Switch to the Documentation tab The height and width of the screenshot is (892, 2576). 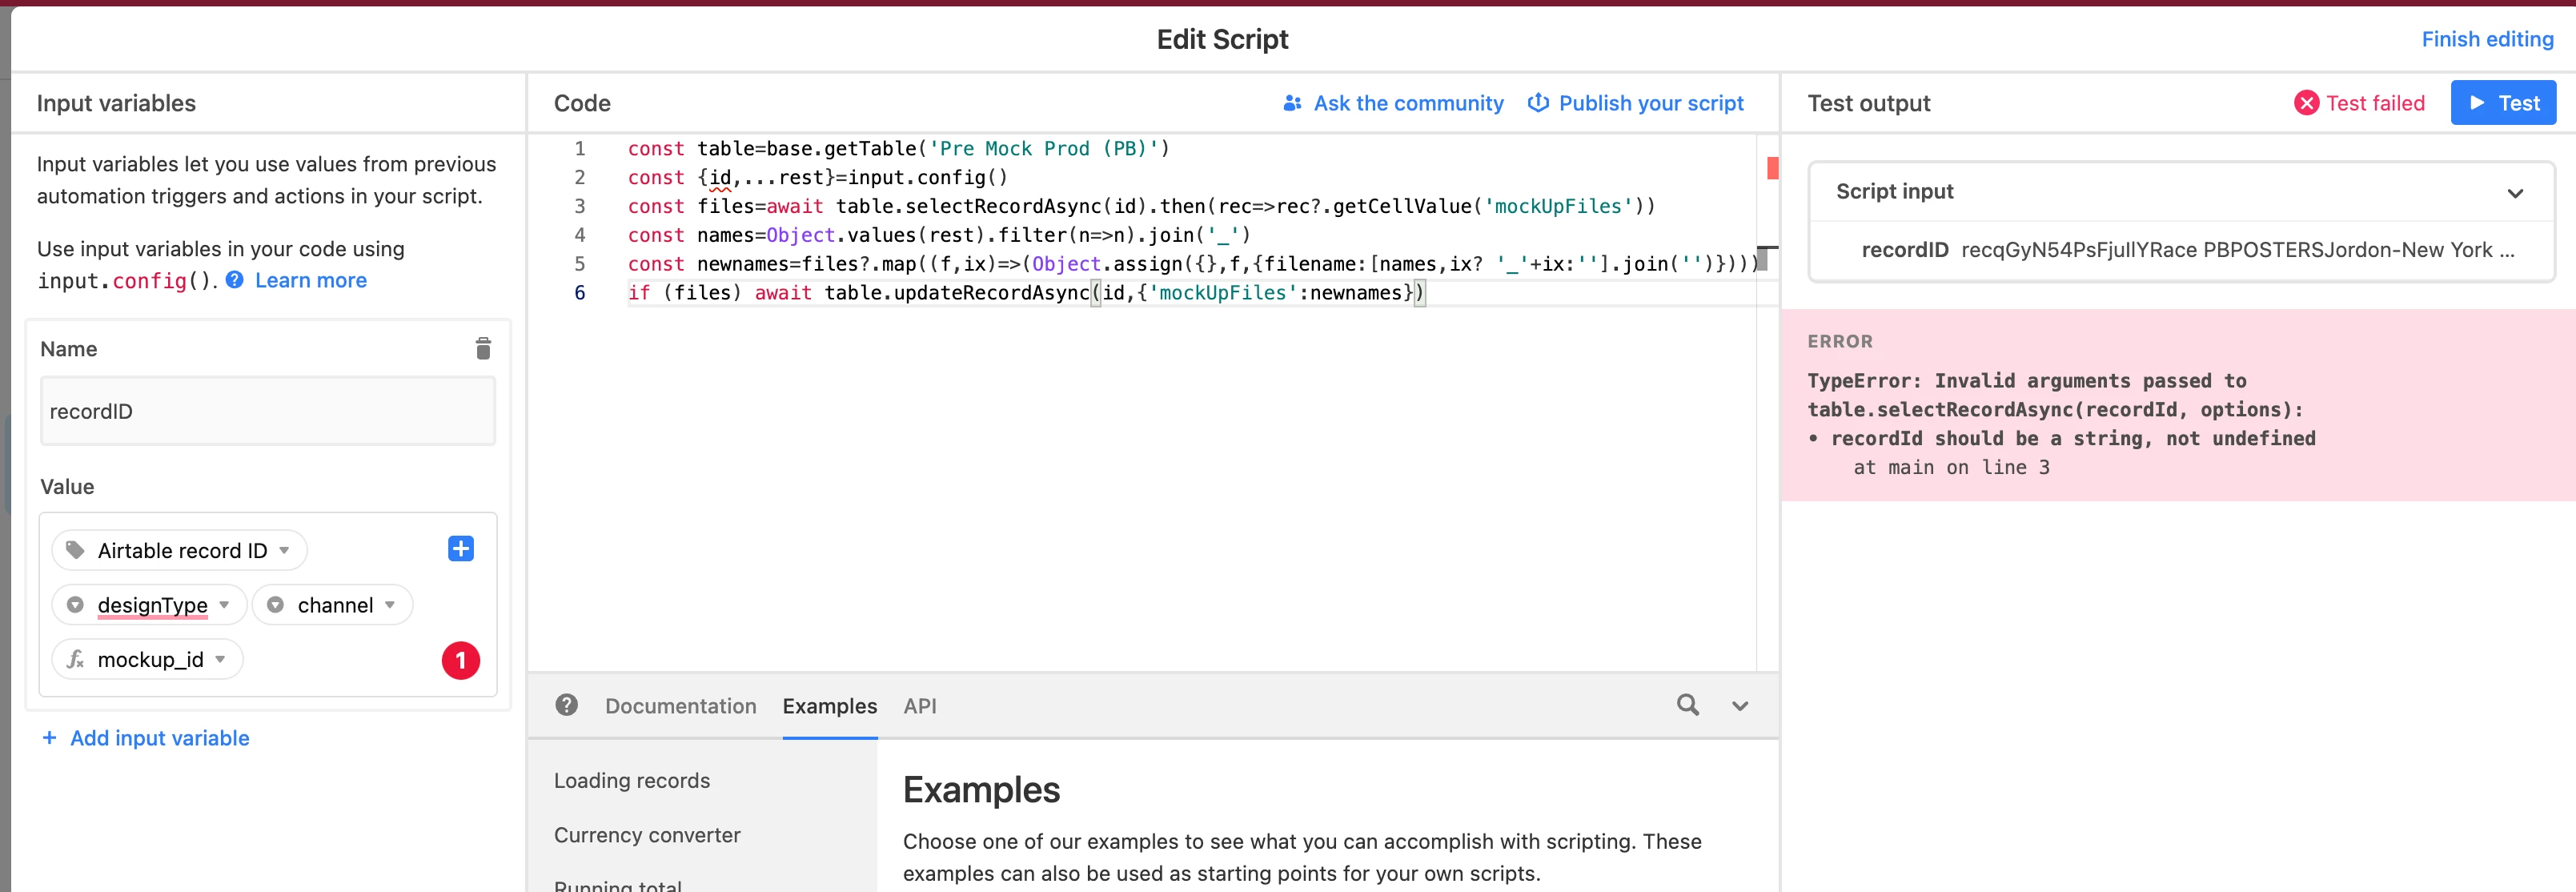680,706
